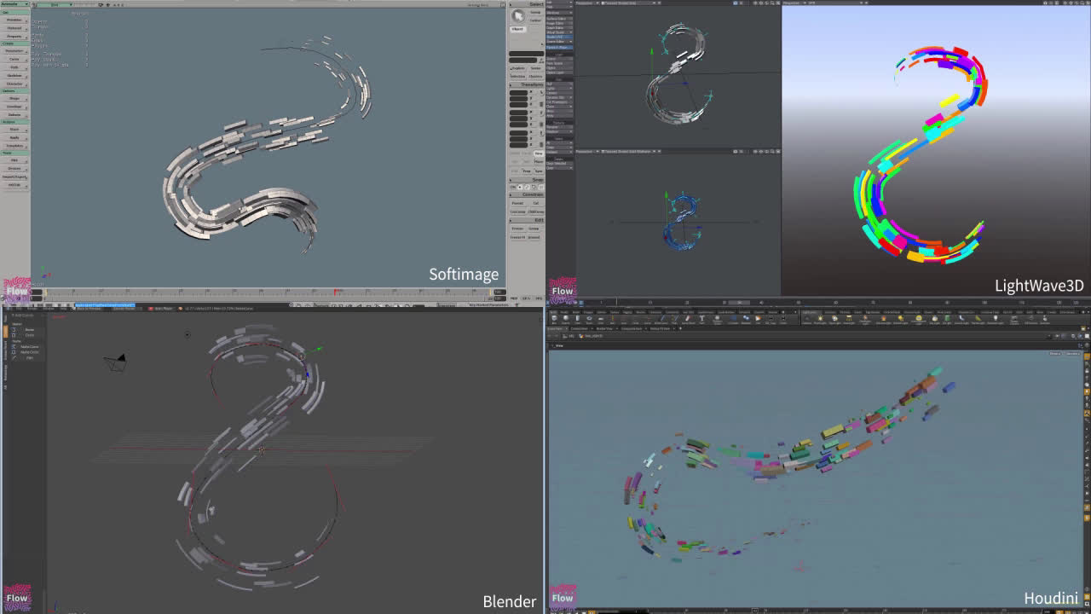Choose the Torus shelf tool in Houdini
This screenshot has width=1091, height=614.
(x=589, y=320)
